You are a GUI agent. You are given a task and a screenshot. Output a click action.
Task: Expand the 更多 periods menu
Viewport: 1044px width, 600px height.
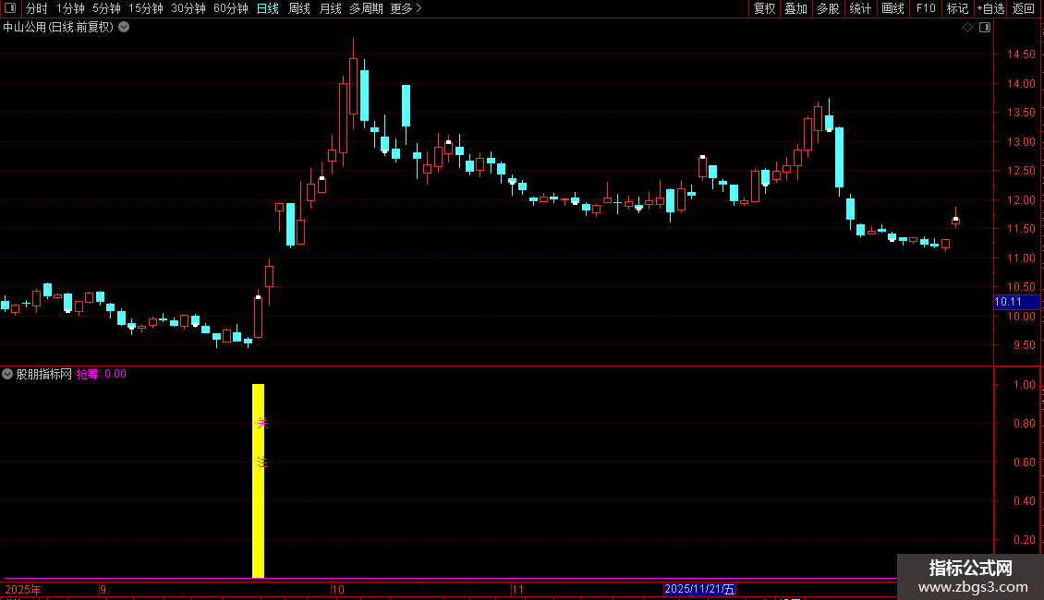pos(406,8)
